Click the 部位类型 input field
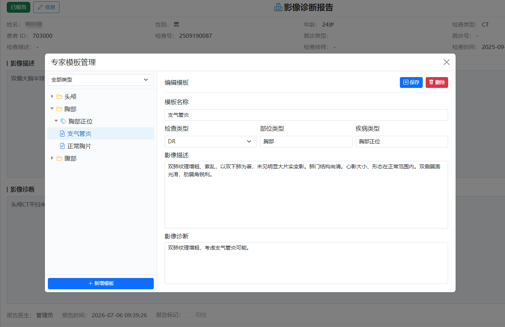Viewport: 505px width, 327px height. click(306, 141)
